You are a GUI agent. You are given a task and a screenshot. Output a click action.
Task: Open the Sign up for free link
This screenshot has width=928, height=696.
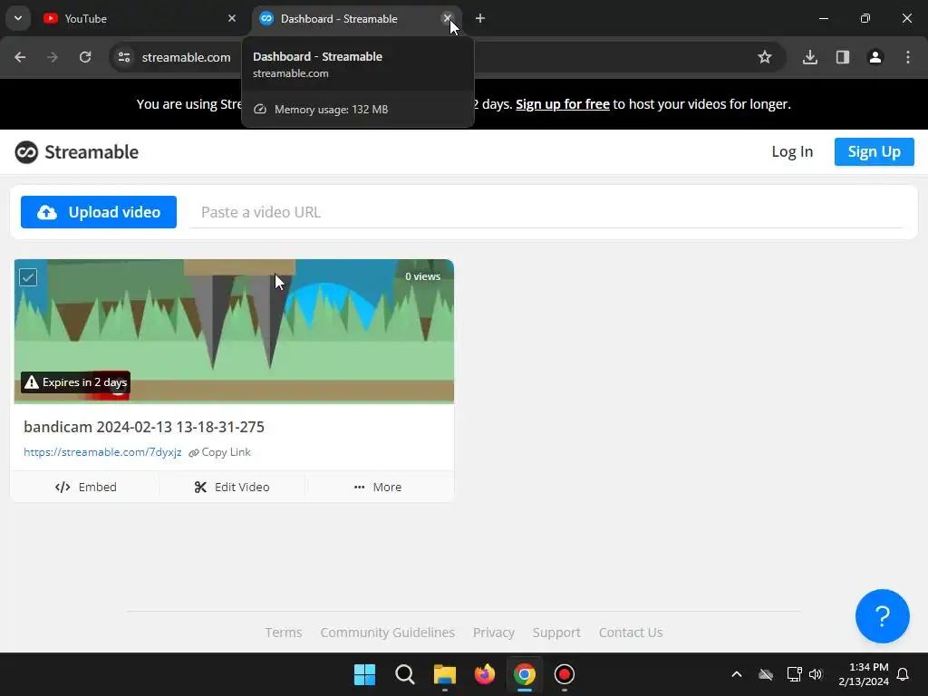coord(562,104)
